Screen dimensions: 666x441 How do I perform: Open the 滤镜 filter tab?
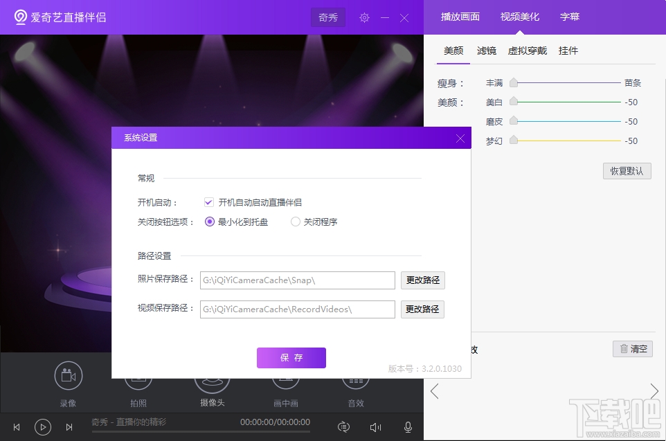pos(487,51)
